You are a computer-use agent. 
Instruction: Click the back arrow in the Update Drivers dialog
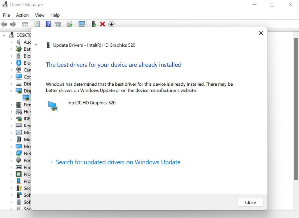[36, 45]
